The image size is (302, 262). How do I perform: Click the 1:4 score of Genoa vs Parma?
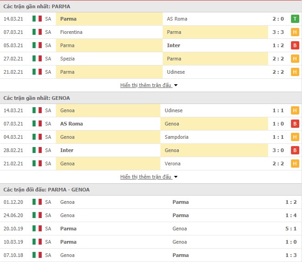coord(291,215)
